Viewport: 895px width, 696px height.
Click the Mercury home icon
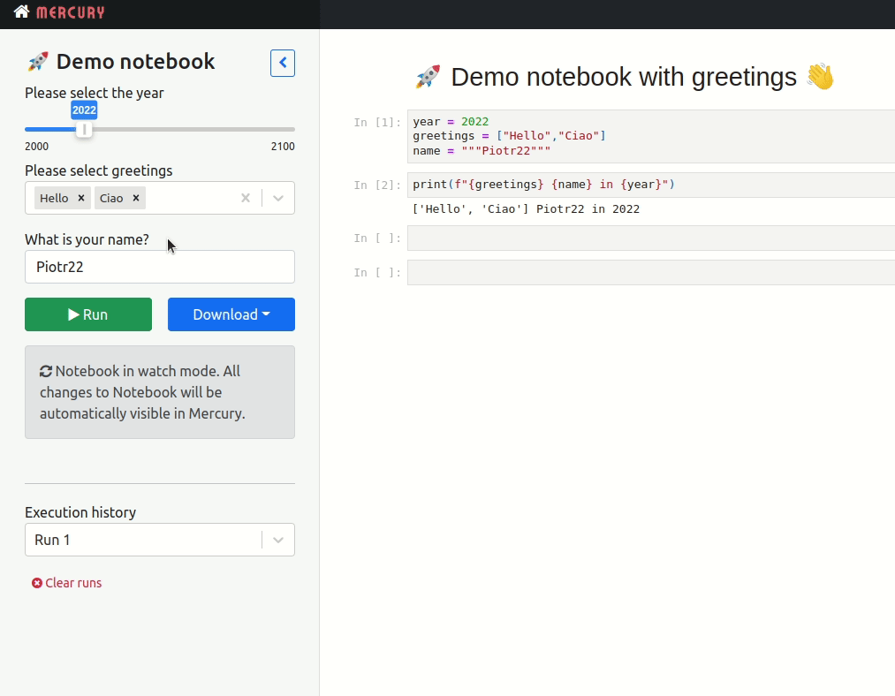coord(22,11)
